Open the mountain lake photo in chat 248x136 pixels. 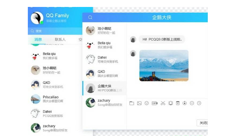tap(164, 65)
